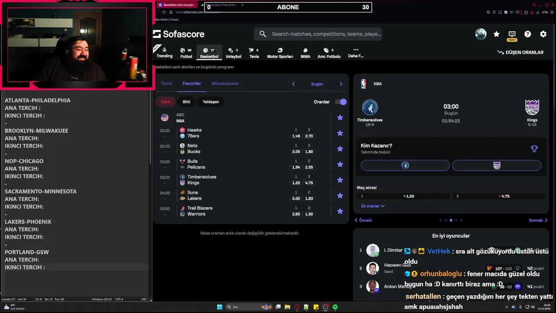Go to Sonraki next card
This screenshot has height=313, width=556.
click(538, 220)
